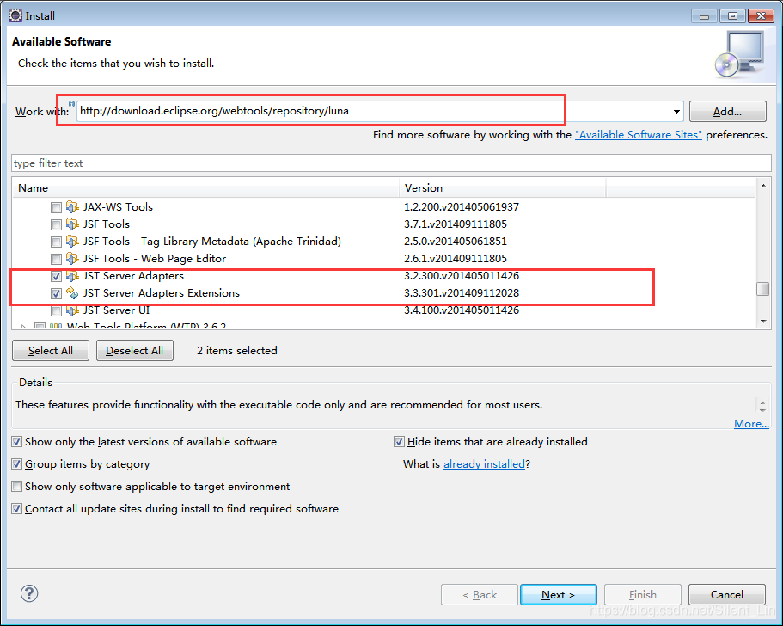This screenshot has height=626, width=783.
Task: Click version 2.5.0.v201405061851 cell
Action: [456, 242]
